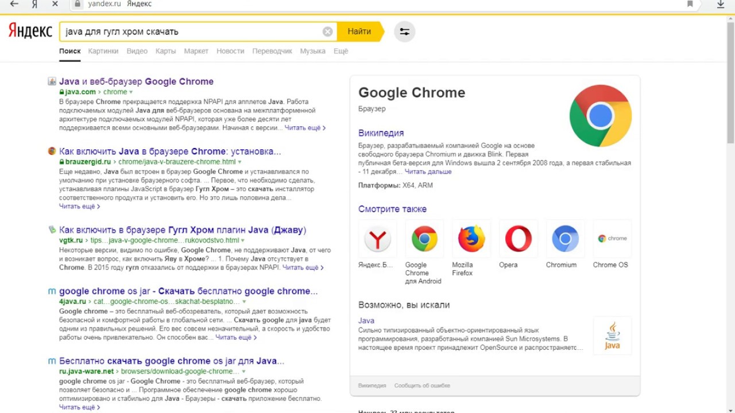
Task: Click the favicon of the java.com result
Action: point(52,81)
